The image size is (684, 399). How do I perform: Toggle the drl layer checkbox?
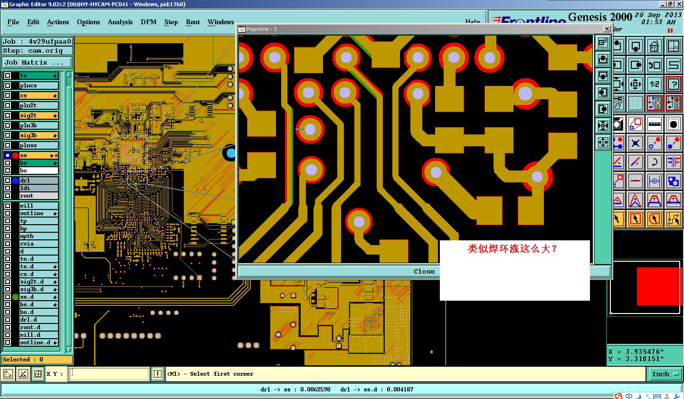(x=8, y=180)
